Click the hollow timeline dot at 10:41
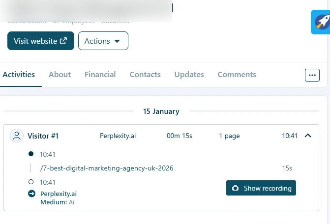Image resolution: width=330 pixels, height=224 pixels. [31, 182]
